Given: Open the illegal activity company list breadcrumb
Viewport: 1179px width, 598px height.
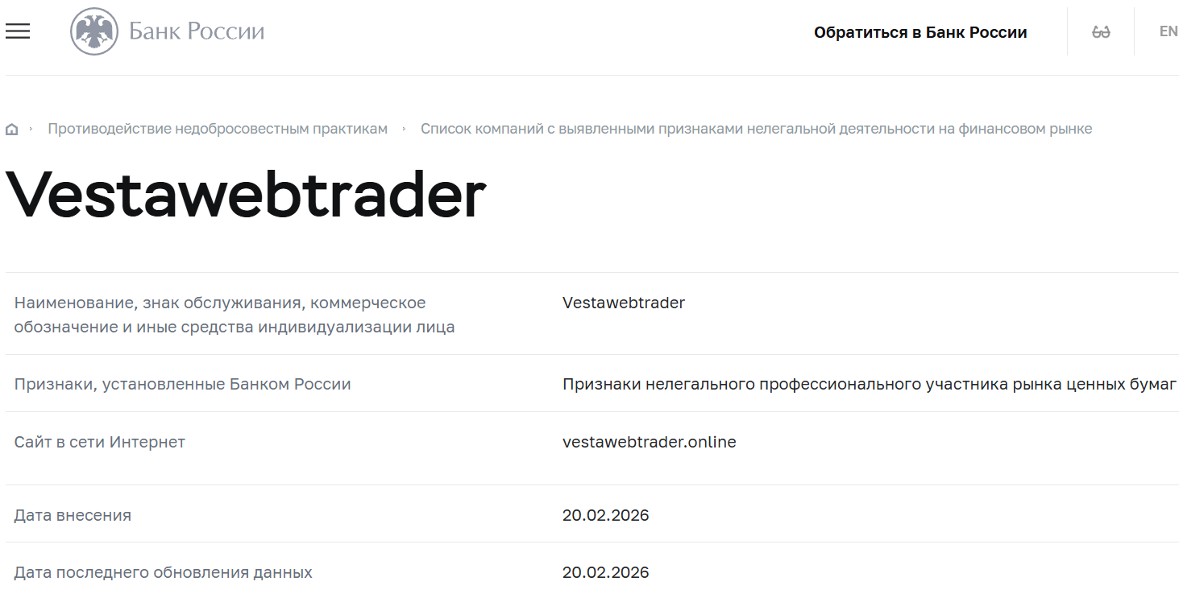Looking at the screenshot, I should 757,128.
